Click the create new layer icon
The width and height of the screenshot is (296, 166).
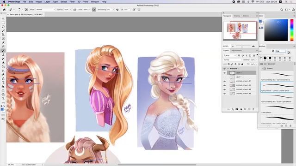(x=249, y=109)
